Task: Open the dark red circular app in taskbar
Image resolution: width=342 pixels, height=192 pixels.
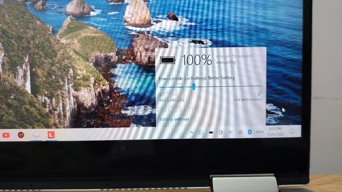Action: (21, 135)
